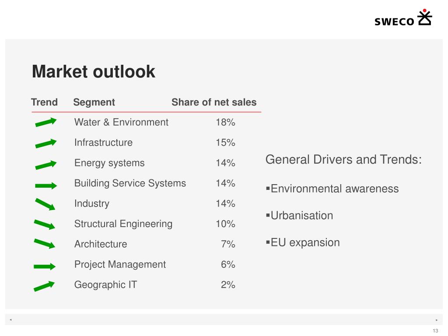Click the flat arrow for Building Service Systems
The image size is (448, 336).
[46, 185]
